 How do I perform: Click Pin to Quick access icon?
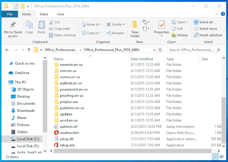[13, 25]
